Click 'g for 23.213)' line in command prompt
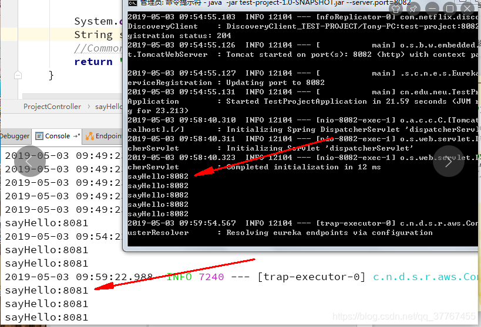Viewport: 481px width, 327px height. click(158, 111)
